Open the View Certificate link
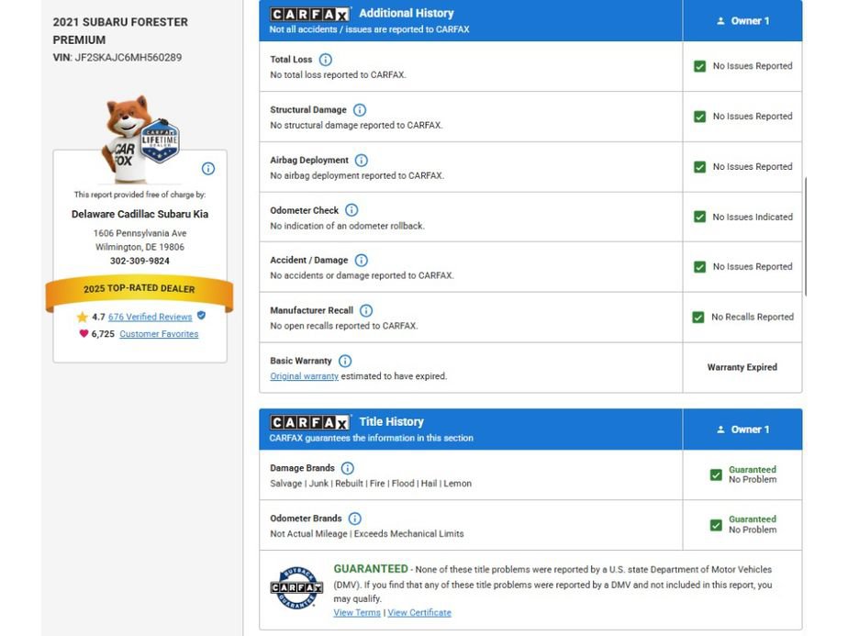 tap(419, 612)
